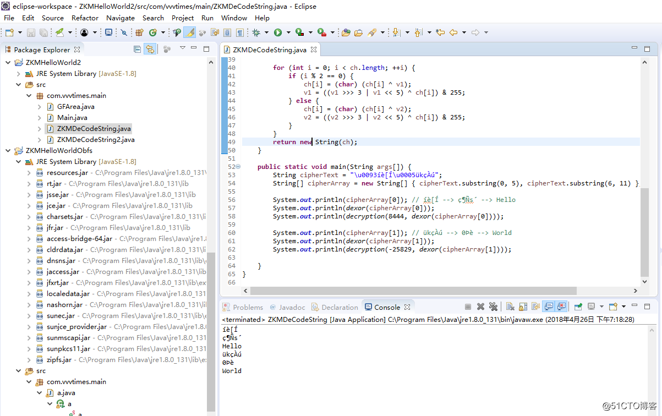The width and height of the screenshot is (662, 416).
Task: Open the Project menu
Action: tap(183, 18)
